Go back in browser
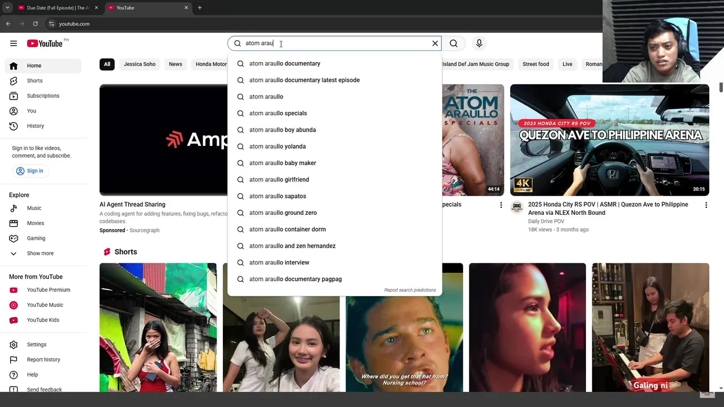Screen dimensions: 724x407 tap(8, 24)
